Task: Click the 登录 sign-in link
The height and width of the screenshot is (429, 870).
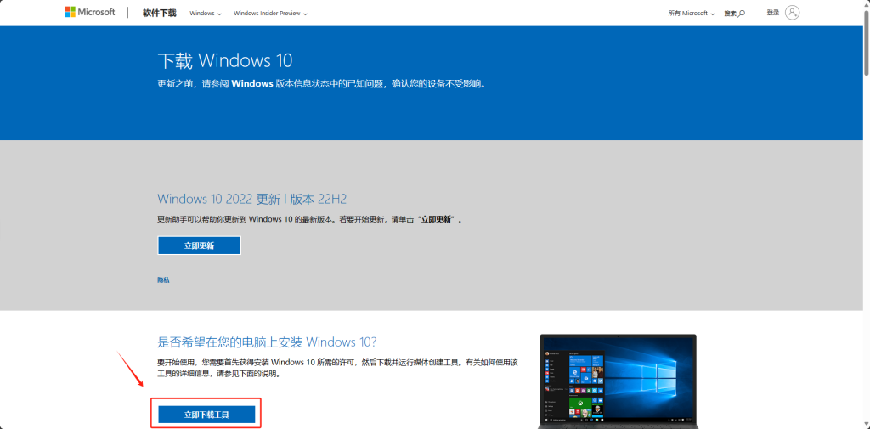Action: click(772, 13)
